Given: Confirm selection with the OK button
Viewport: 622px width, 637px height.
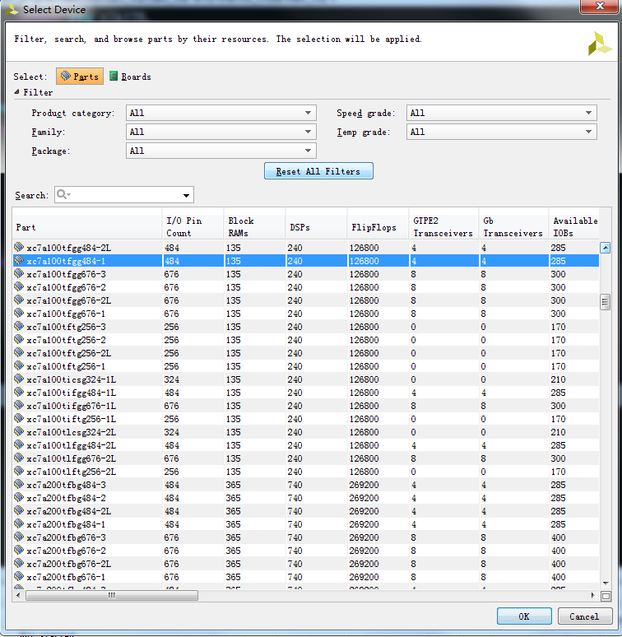Looking at the screenshot, I should coord(524,616).
